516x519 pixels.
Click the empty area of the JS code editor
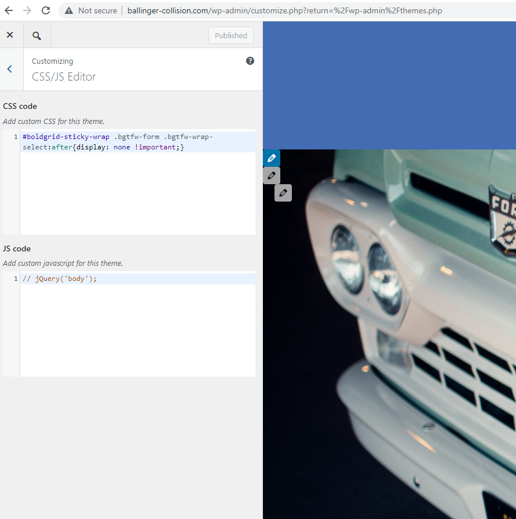coord(138,330)
